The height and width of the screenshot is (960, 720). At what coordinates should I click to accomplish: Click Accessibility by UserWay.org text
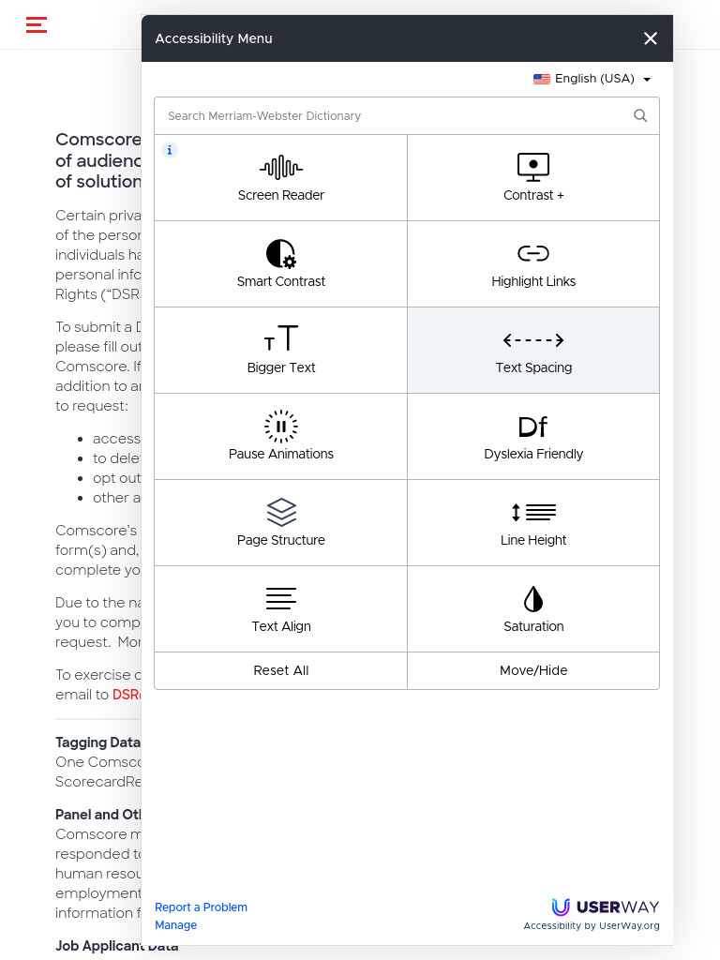pos(592,925)
